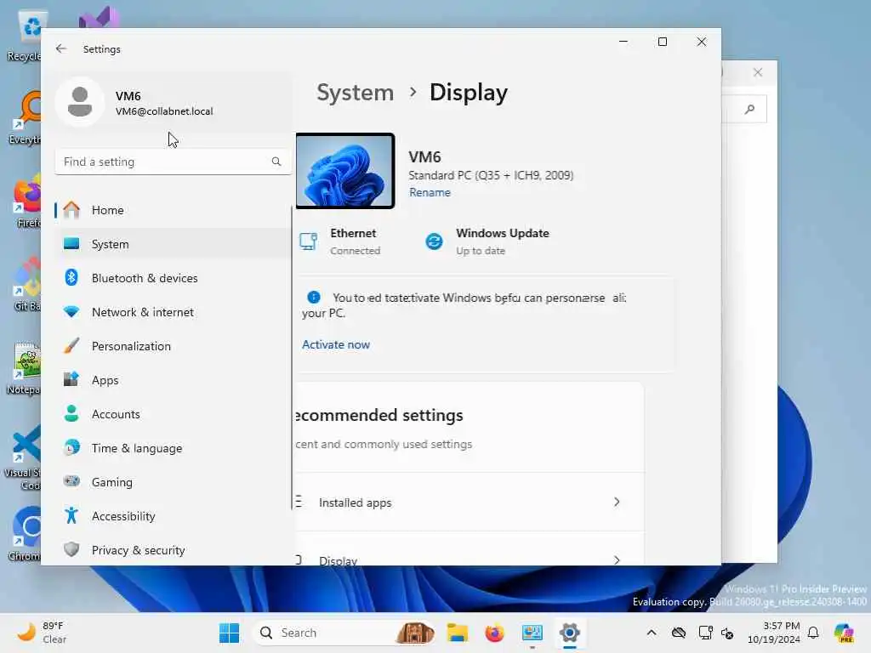Viewport: 871px width, 653px height.
Task: Click the Installed apps row label
Action: pyautogui.click(x=355, y=503)
